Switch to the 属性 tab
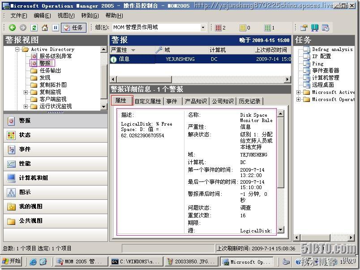 pos(121,101)
